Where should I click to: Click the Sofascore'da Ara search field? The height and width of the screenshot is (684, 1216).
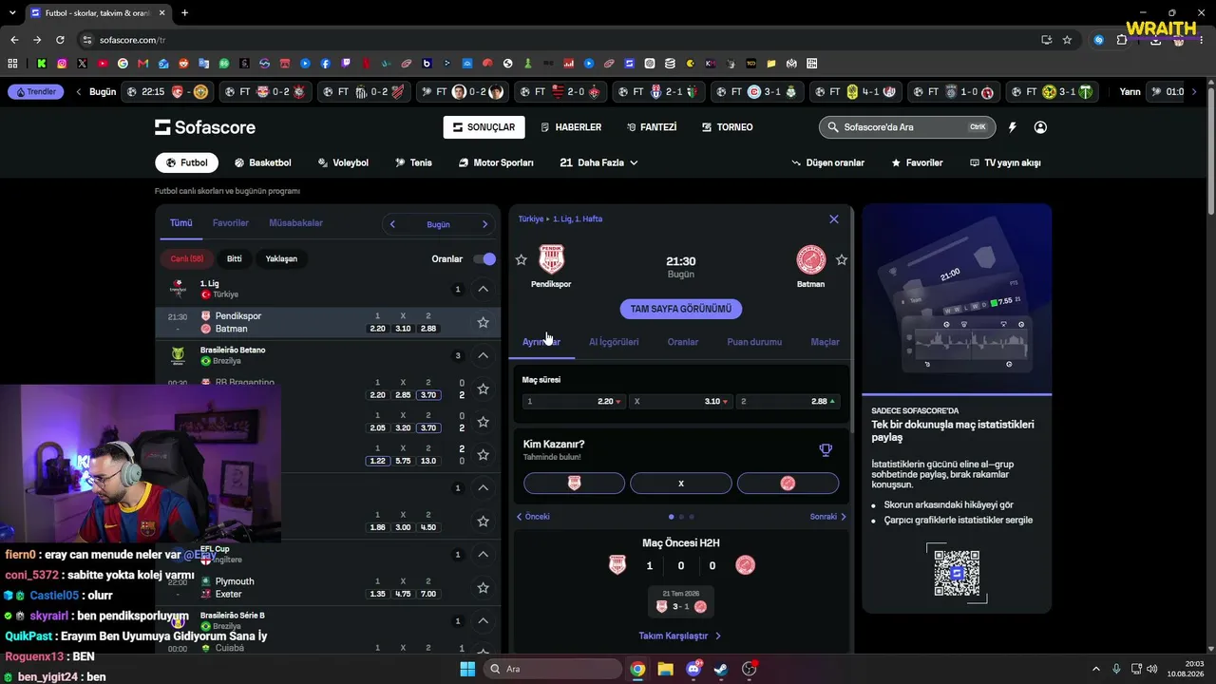click(x=907, y=127)
